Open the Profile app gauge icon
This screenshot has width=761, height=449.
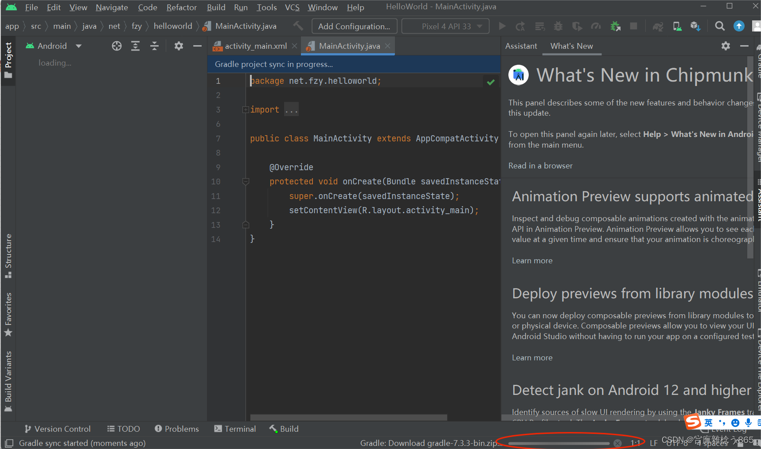[596, 26]
